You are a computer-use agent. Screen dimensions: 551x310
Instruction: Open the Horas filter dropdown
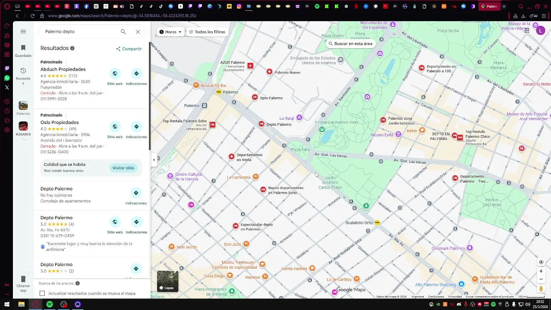click(170, 32)
